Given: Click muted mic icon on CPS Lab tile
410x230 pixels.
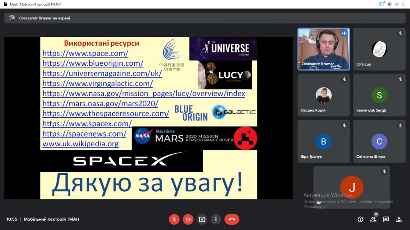Looking at the screenshot, I should [x=400, y=33].
